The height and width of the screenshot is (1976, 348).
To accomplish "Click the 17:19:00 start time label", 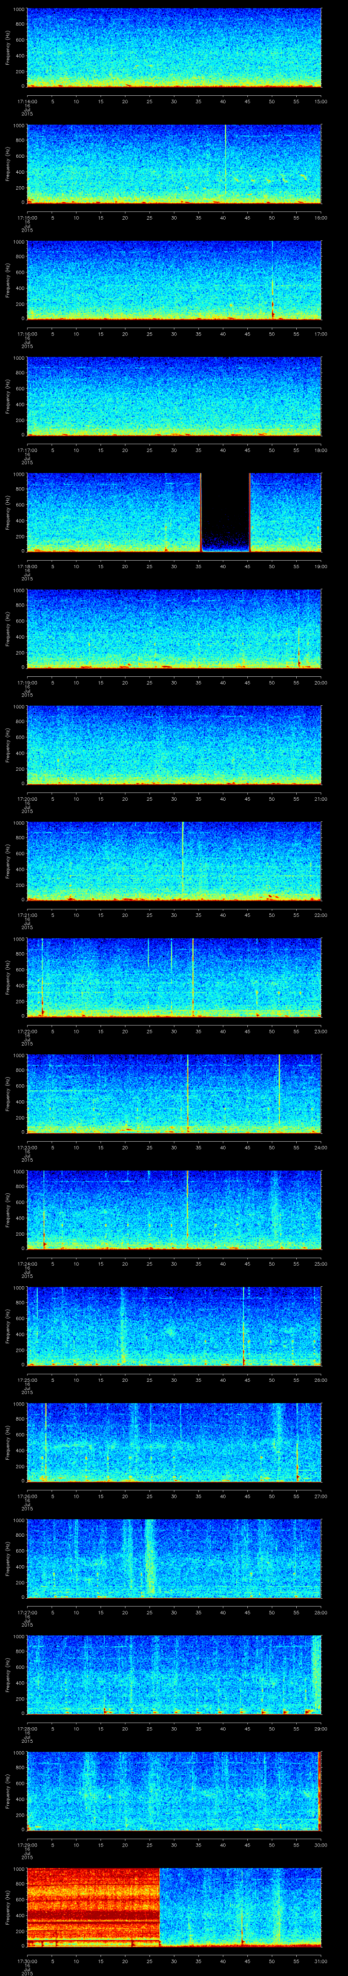I will coord(27,683).
